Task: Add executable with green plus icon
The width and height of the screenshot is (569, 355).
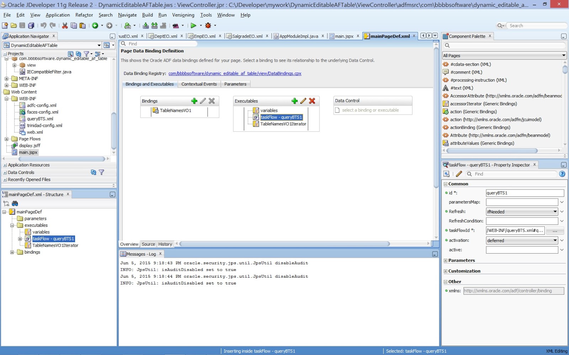Action: 294,101
